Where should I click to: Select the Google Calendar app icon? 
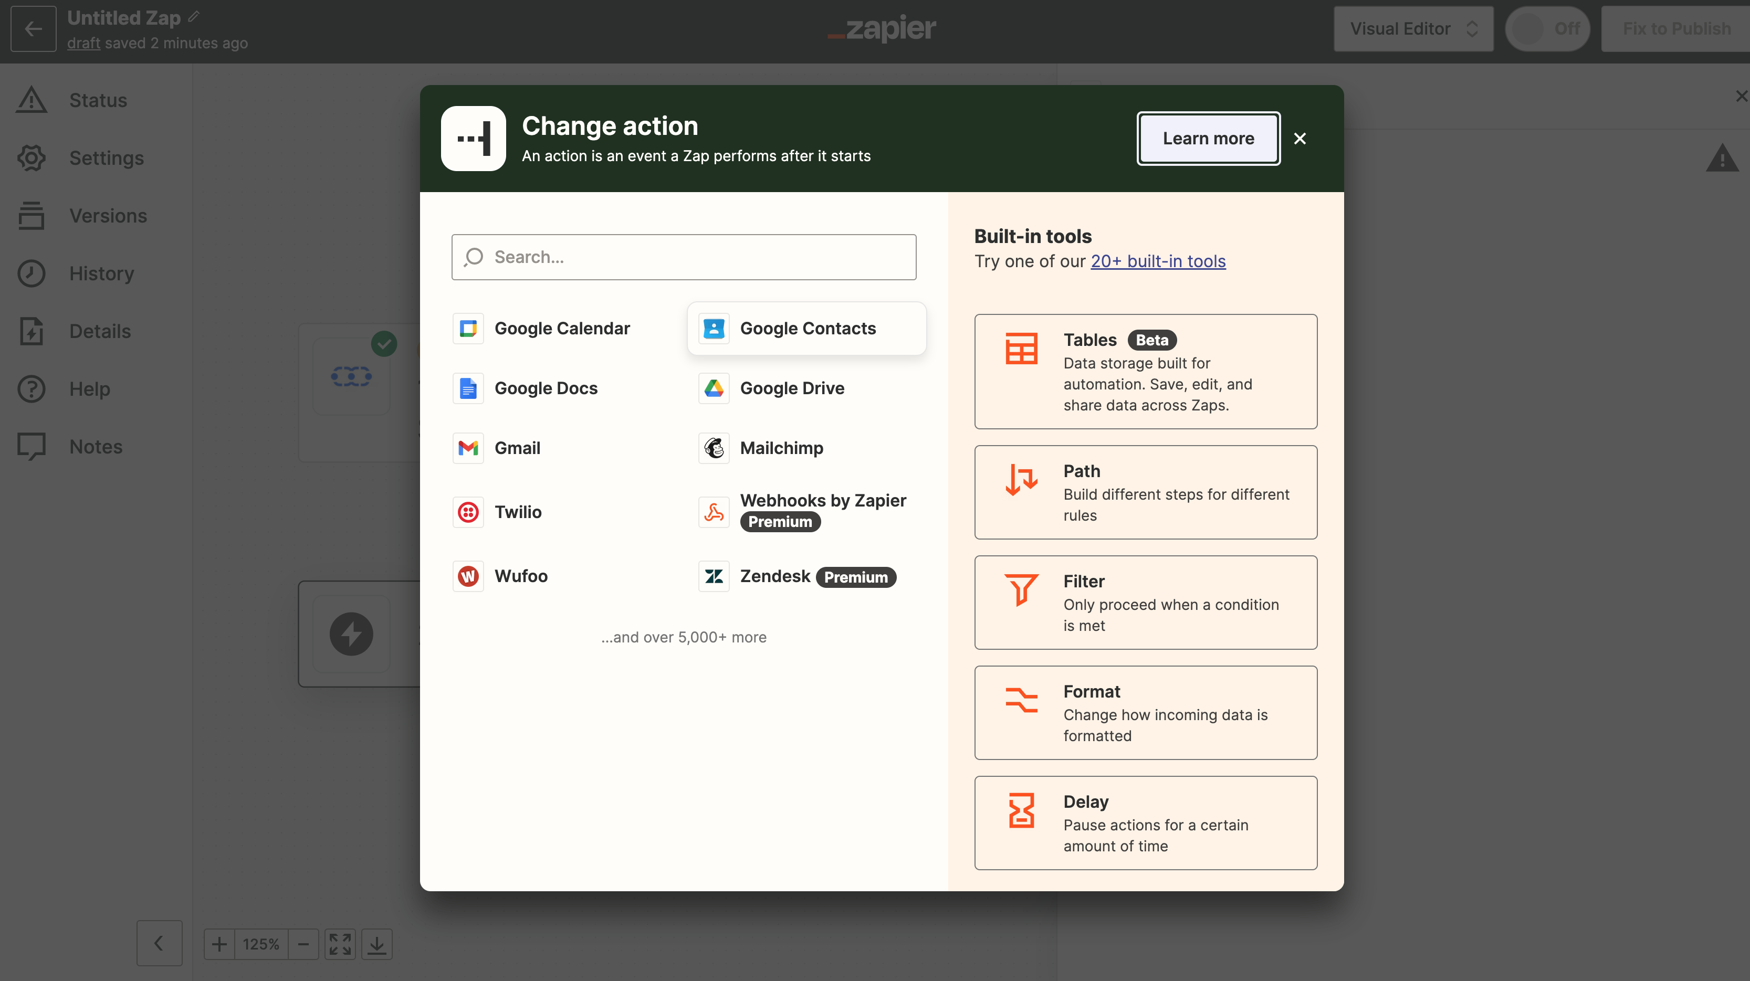pyautogui.click(x=468, y=329)
